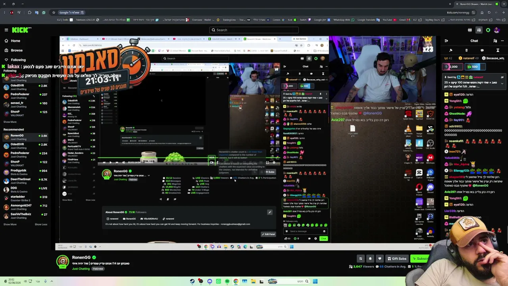
Task: Open Discord from the Windows taskbar
Action: click(210, 281)
